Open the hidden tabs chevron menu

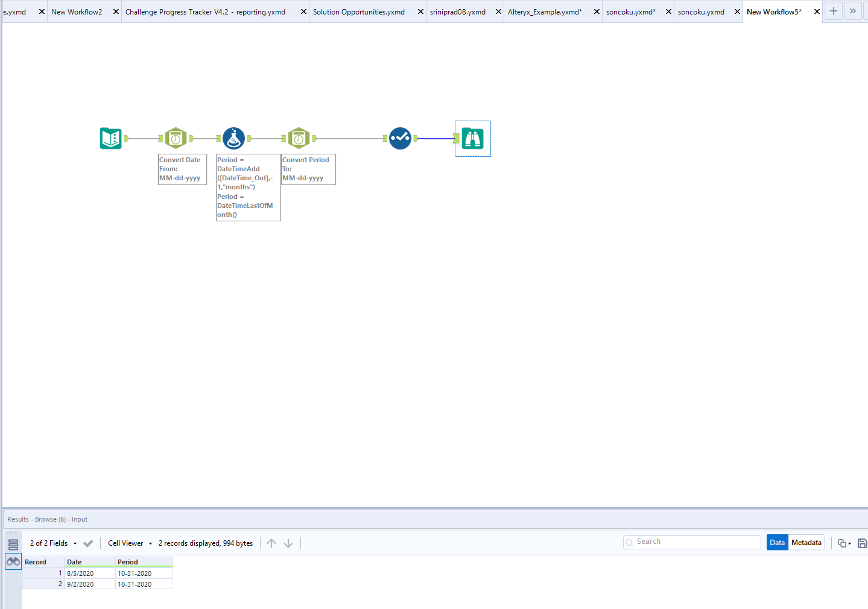(853, 11)
